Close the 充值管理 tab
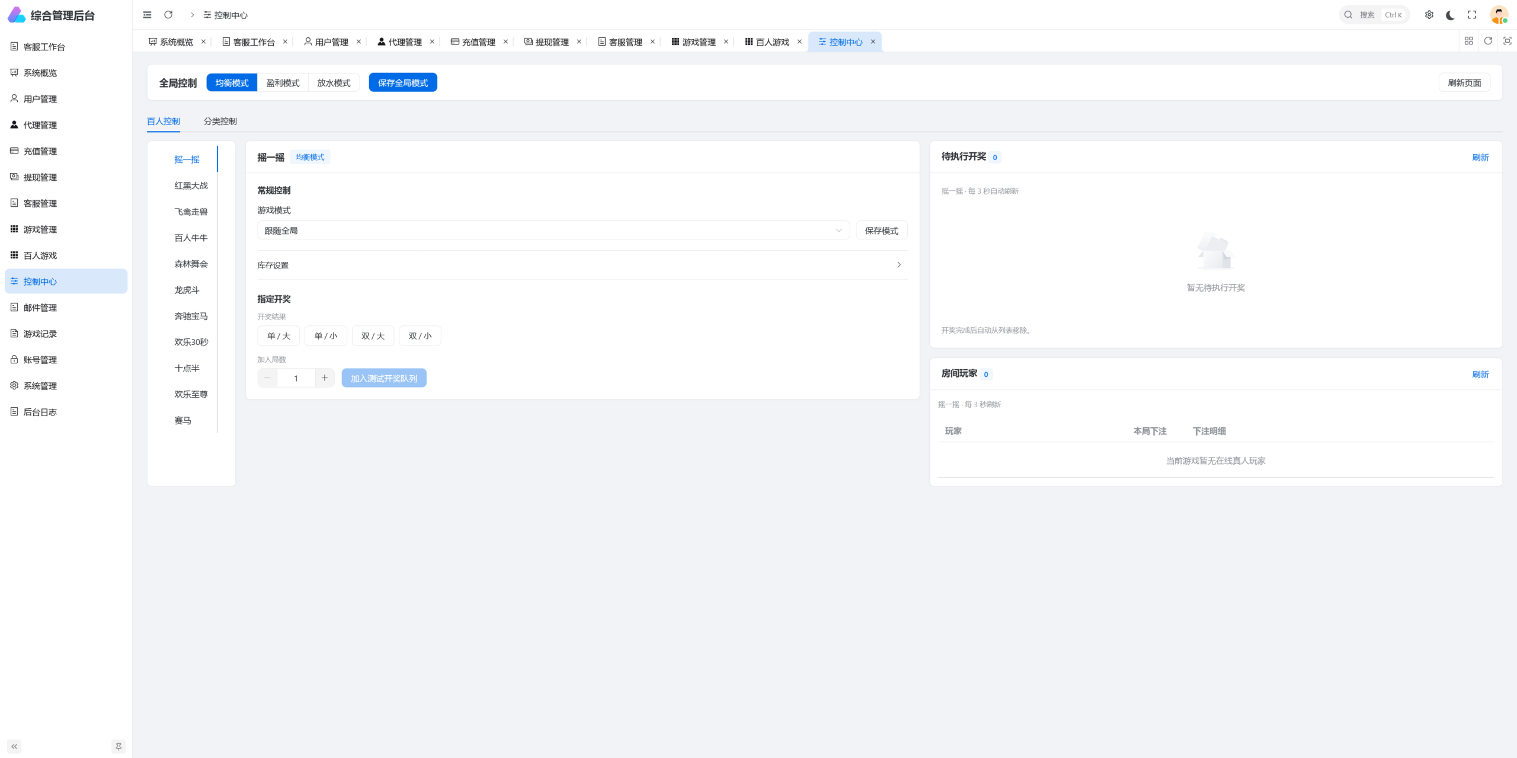This screenshot has height=758, width=1517. pos(505,41)
